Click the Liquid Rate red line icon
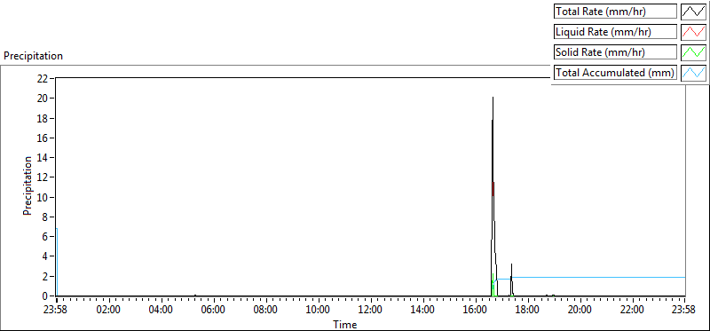 tap(694, 31)
